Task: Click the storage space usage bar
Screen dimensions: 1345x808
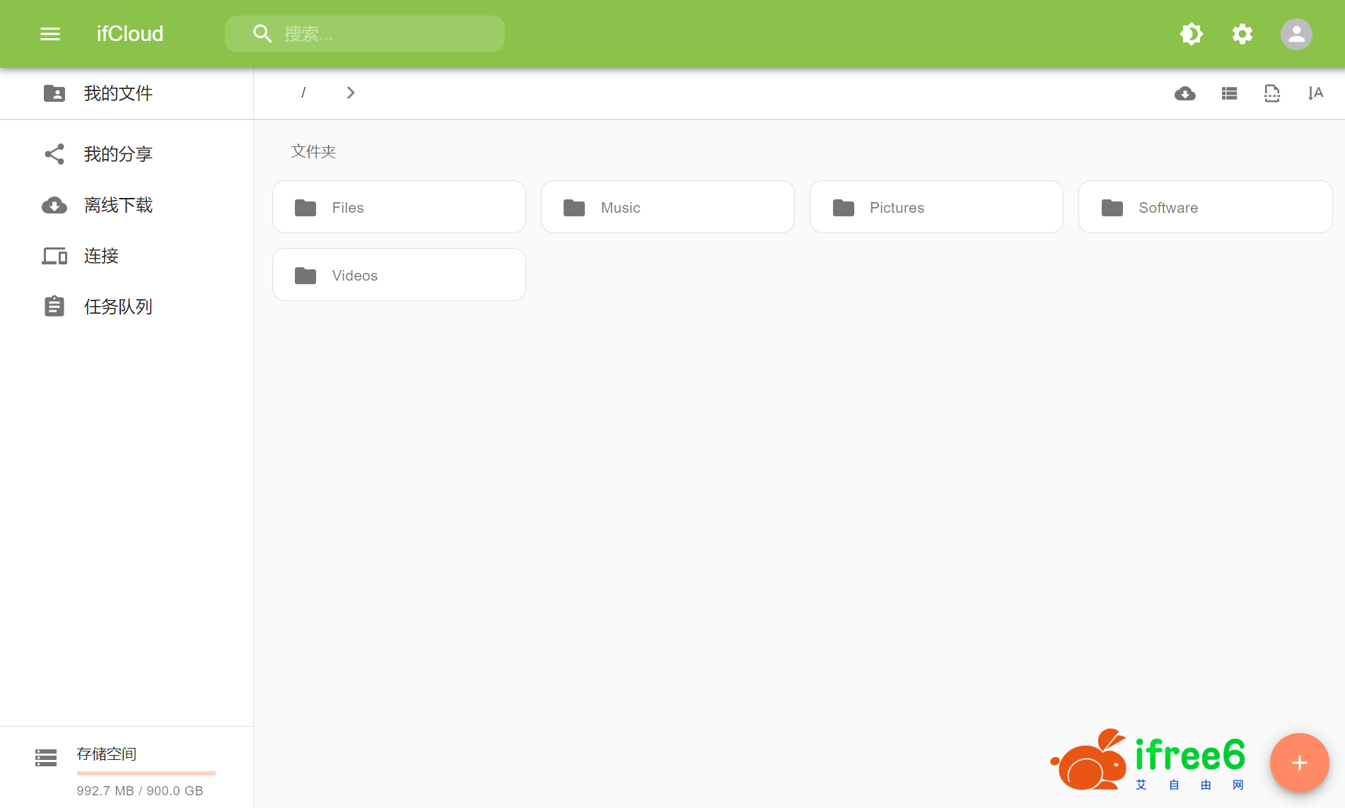Action: point(146,773)
